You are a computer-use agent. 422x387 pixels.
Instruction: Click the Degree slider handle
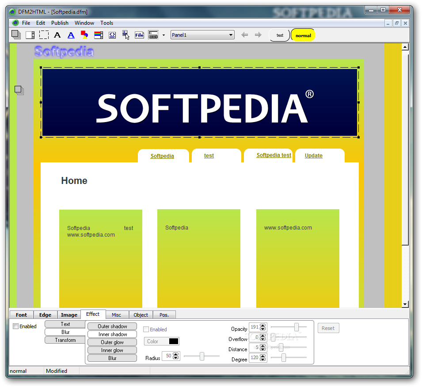coord(283,358)
